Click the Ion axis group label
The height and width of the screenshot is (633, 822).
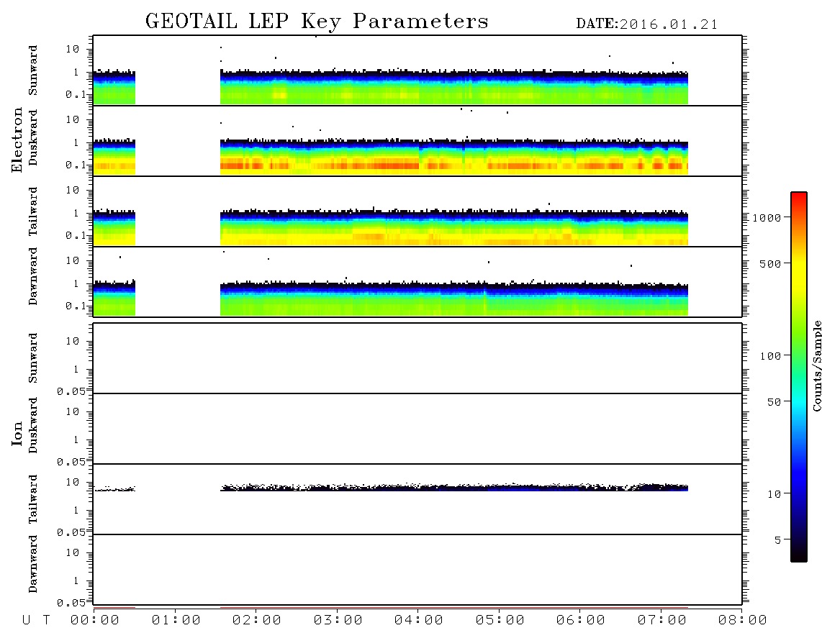(x=17, y=433)
